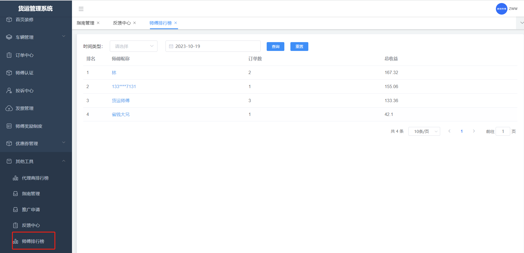The image size is (524, 253).
Task: Click the user avatar icon
Action: tap(501, 9)
